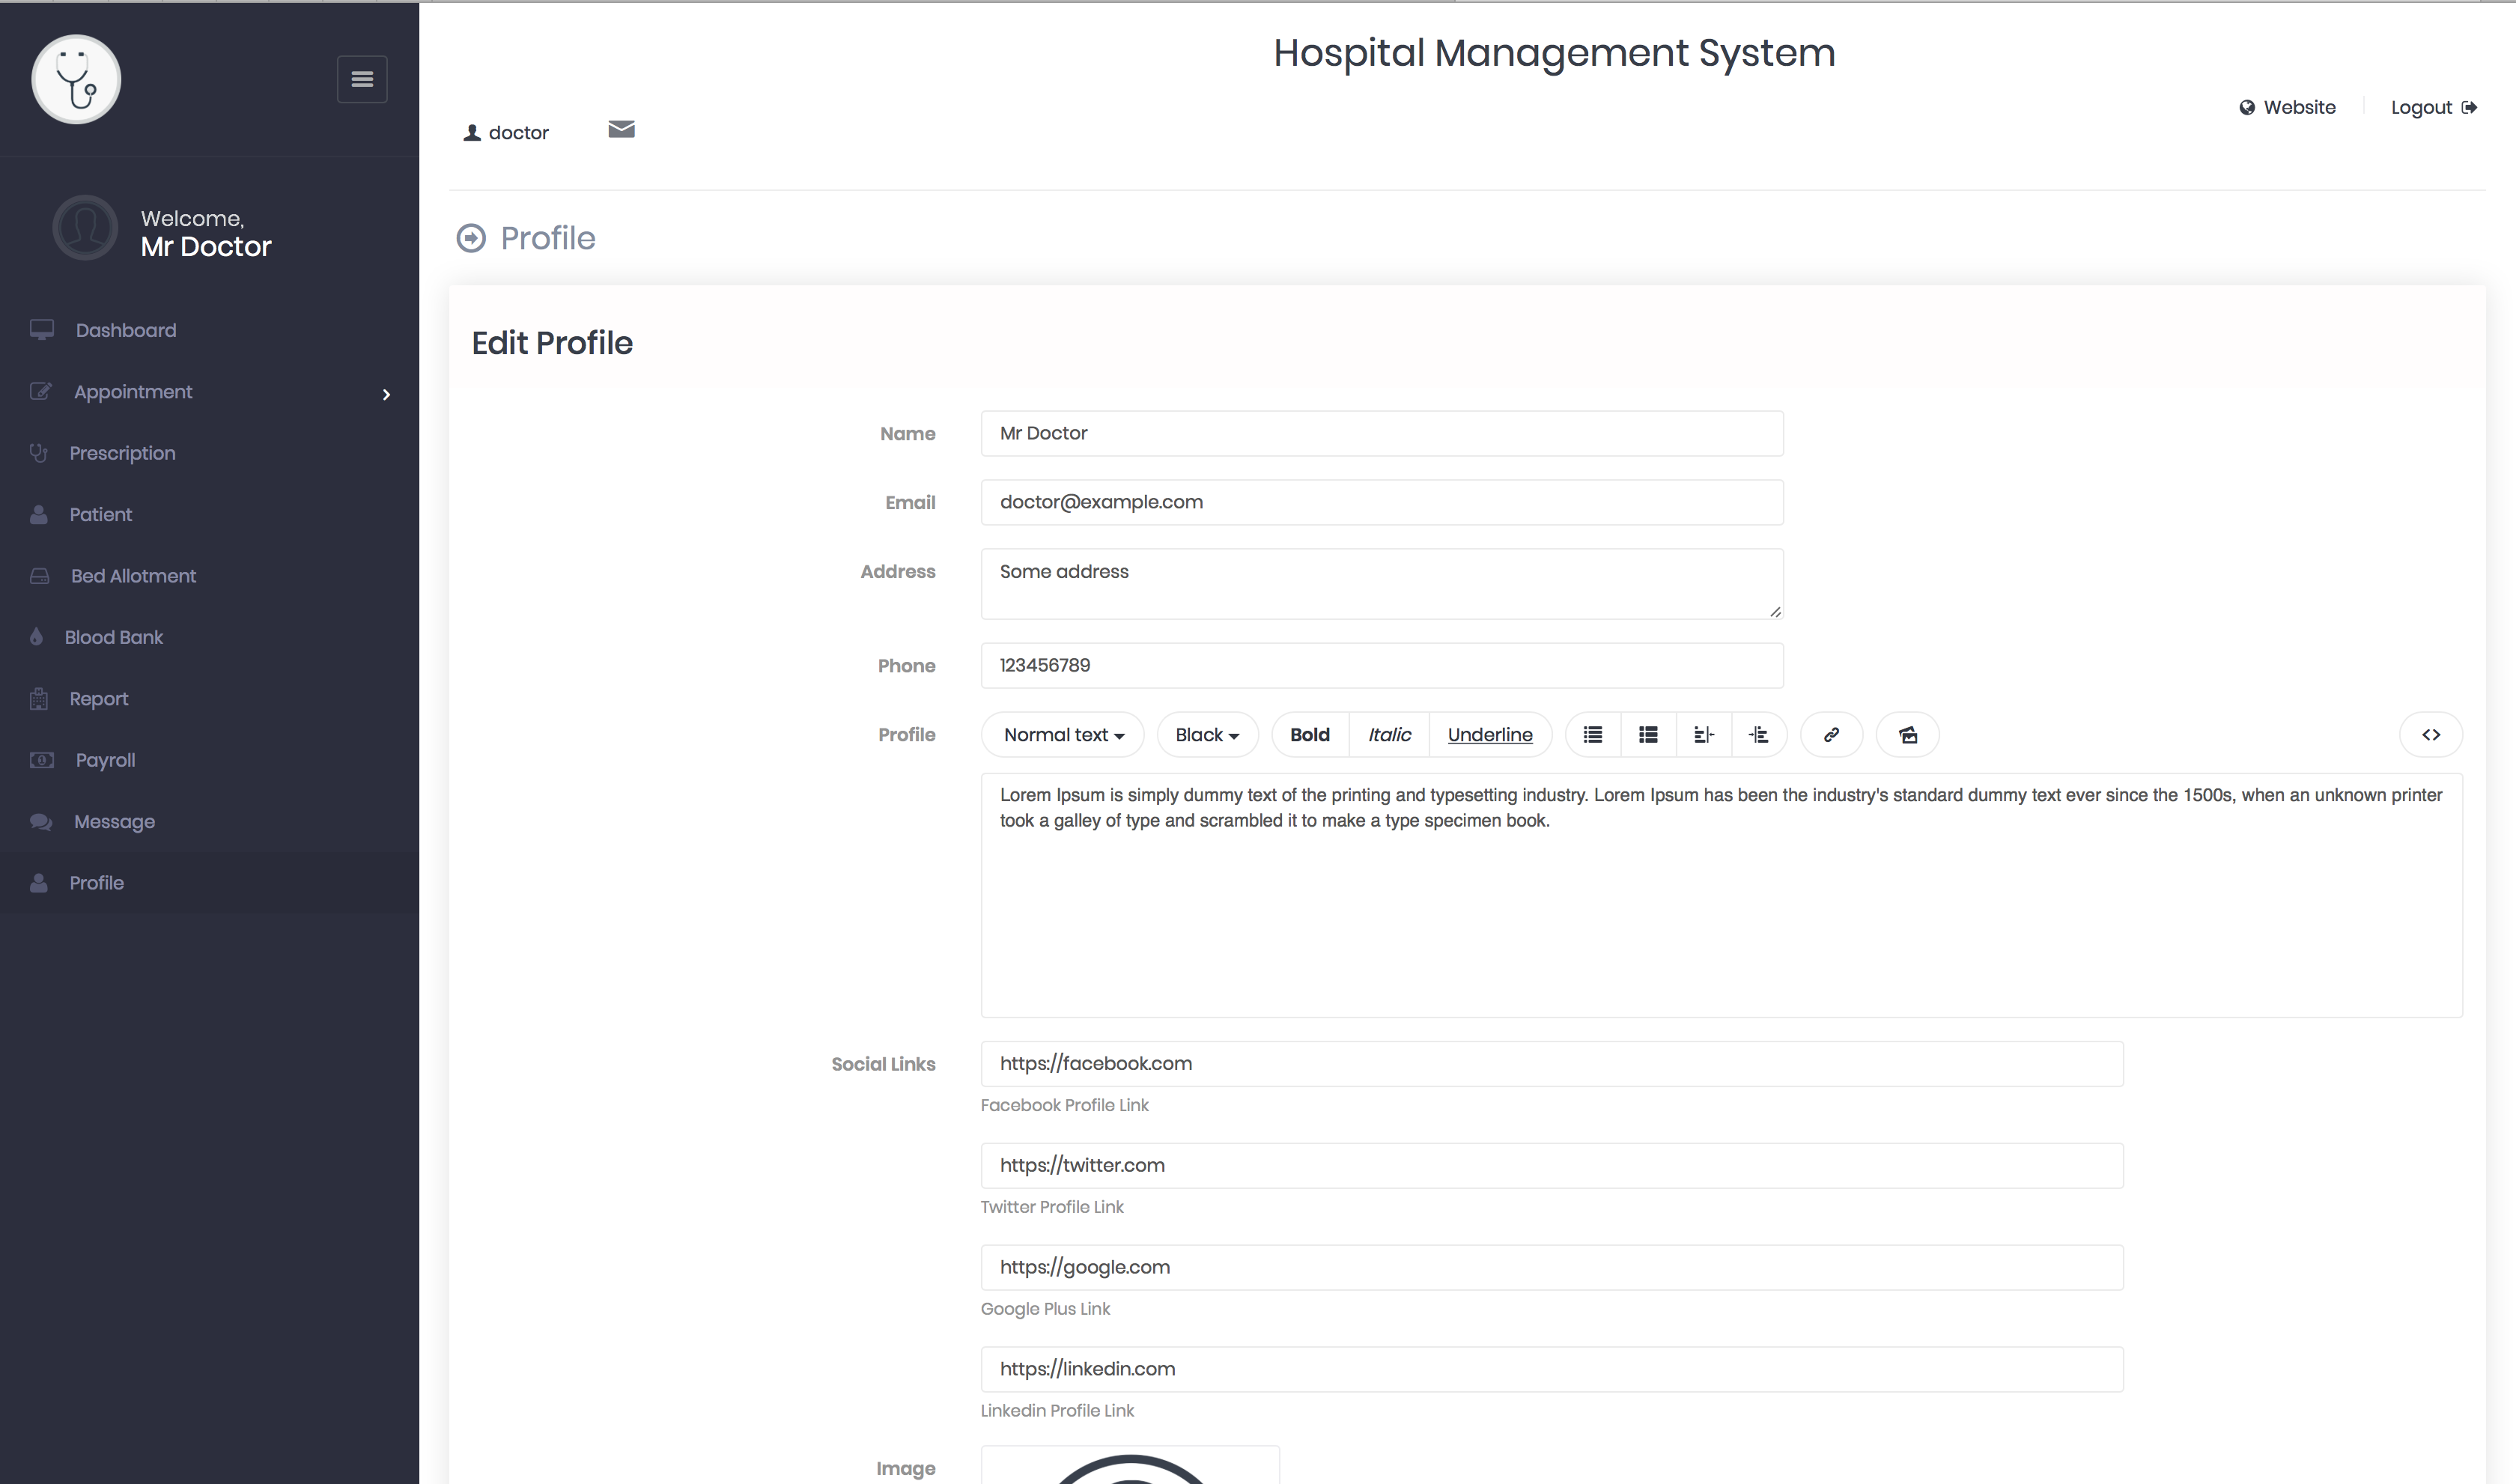
Task: Click the Message chat bubbles icon
Action: click(41, 822)
